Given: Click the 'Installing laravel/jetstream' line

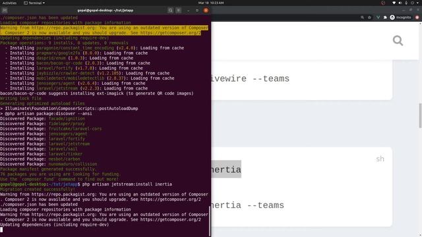Looking at the screenshot, I should click(76, 88).
